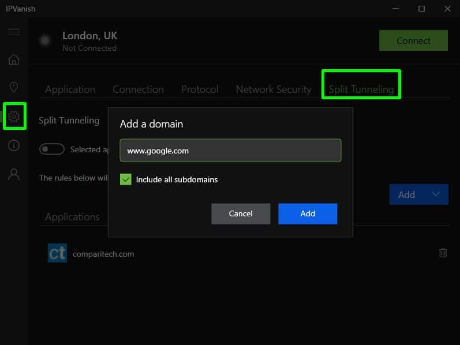Maximize the IPVanish window
The height and width of the screenshot is (345, 460).
pyautogui.click(x=421, y=9)
